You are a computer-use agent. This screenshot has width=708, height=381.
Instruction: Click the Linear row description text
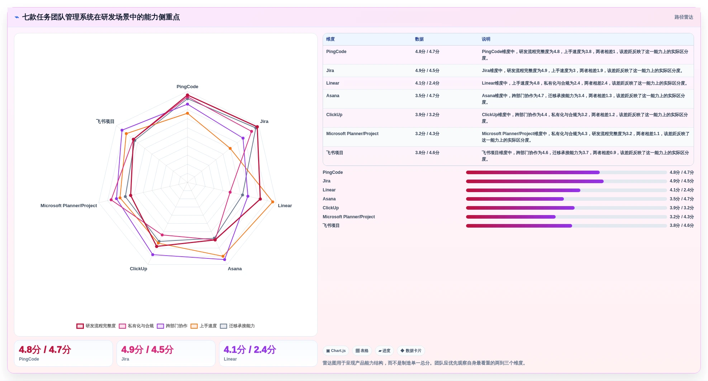pos(585,83)
